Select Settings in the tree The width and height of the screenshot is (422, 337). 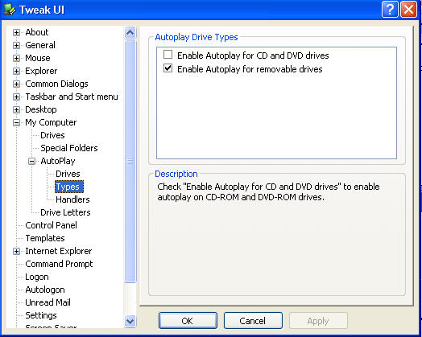click(x=41, y=315)
